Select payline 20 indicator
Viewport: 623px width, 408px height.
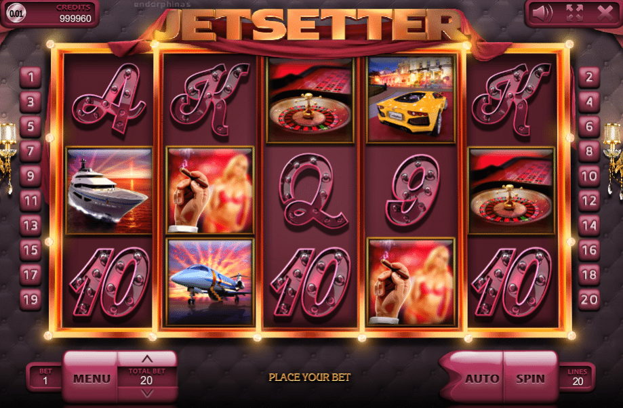589,300
